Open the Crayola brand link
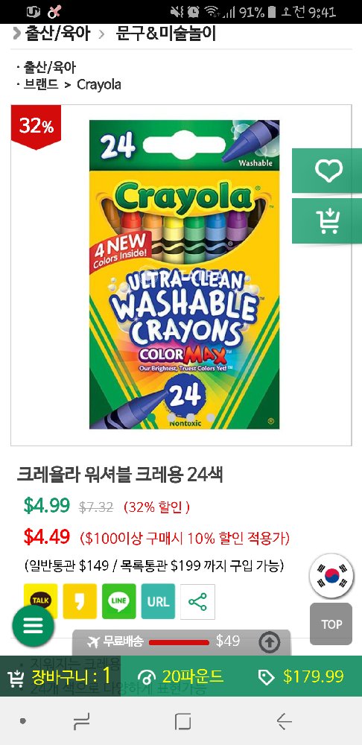 (x=99, y=85)
